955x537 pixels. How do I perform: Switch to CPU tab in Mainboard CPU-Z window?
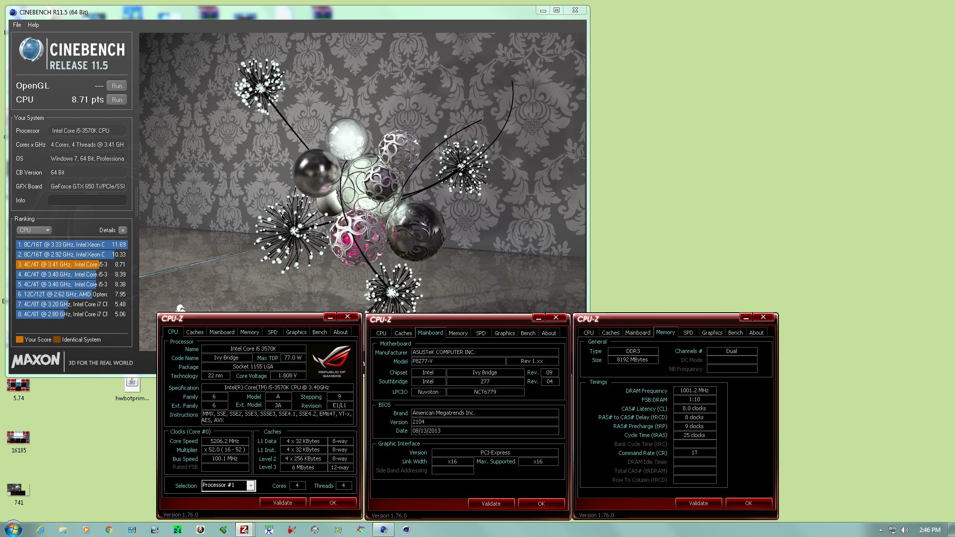[382, 333]
